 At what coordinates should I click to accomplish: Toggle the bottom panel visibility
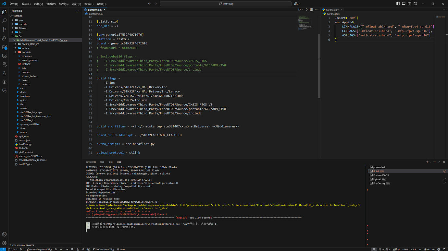pos(404,4)
